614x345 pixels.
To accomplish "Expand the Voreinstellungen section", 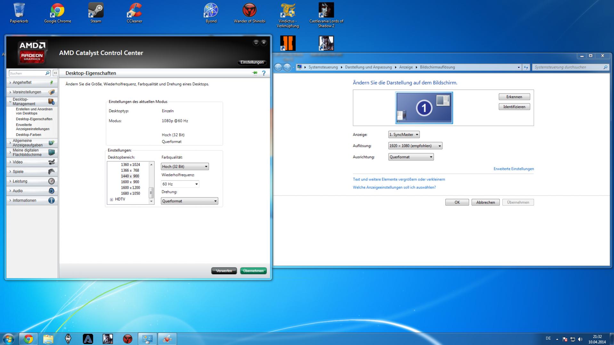I will 32,92.
